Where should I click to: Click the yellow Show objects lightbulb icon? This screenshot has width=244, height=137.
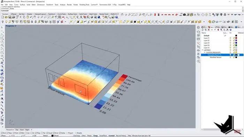click(x=6, y=22)
